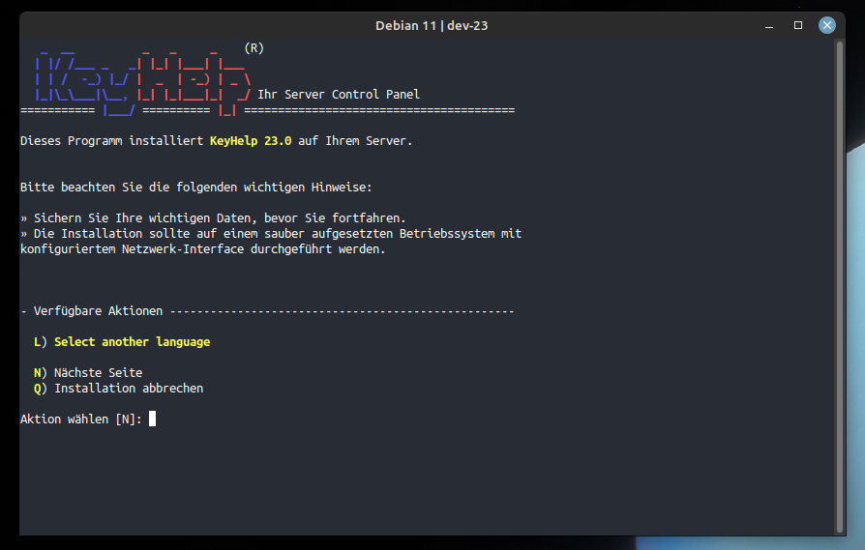Click the 'Bitte beachten Sie' notice line
This screenshot has width=865, height=550.
coord(195,188)
